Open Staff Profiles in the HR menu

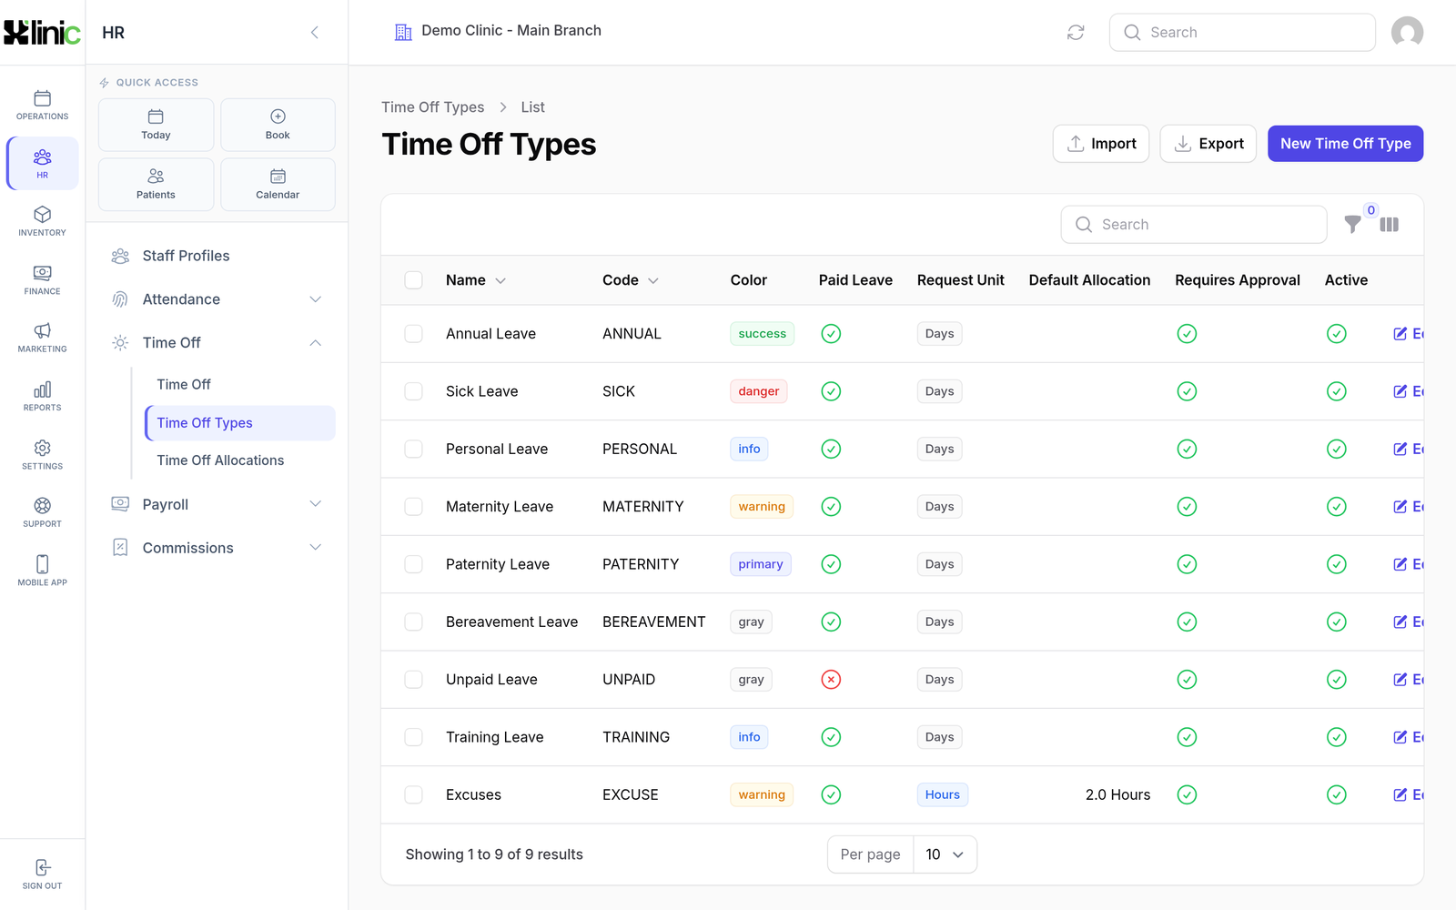click(217, 256)
